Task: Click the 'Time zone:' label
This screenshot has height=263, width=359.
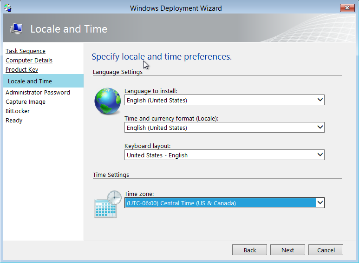Action: 139,194
